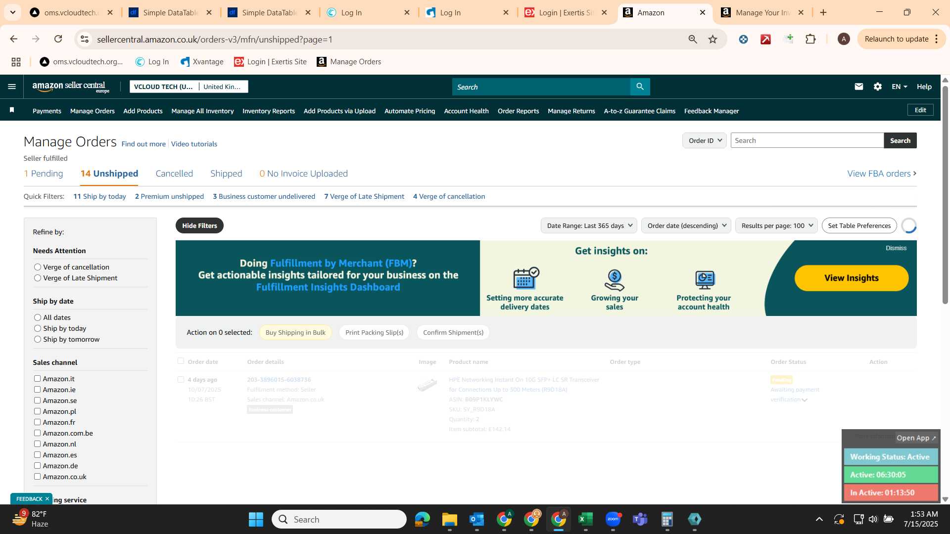Click the Hide Filters button

coord(199,225)
